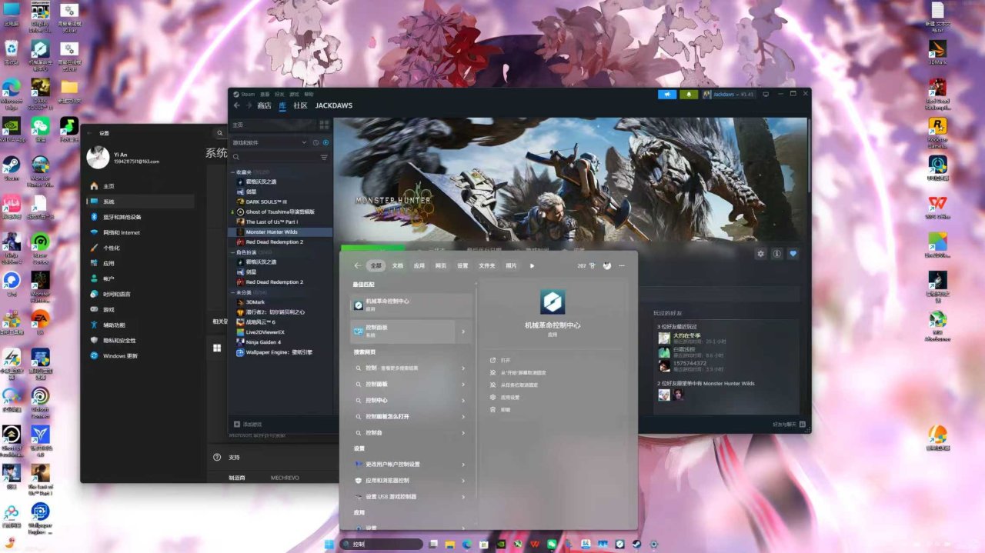Viewport: 985px width, 553px height.
Task: Expand the 控制面板 result chevron
Action: [x=463, y=331]
